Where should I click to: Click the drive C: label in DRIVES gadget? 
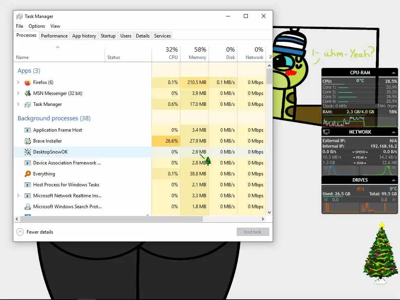(x=360, y=189)
